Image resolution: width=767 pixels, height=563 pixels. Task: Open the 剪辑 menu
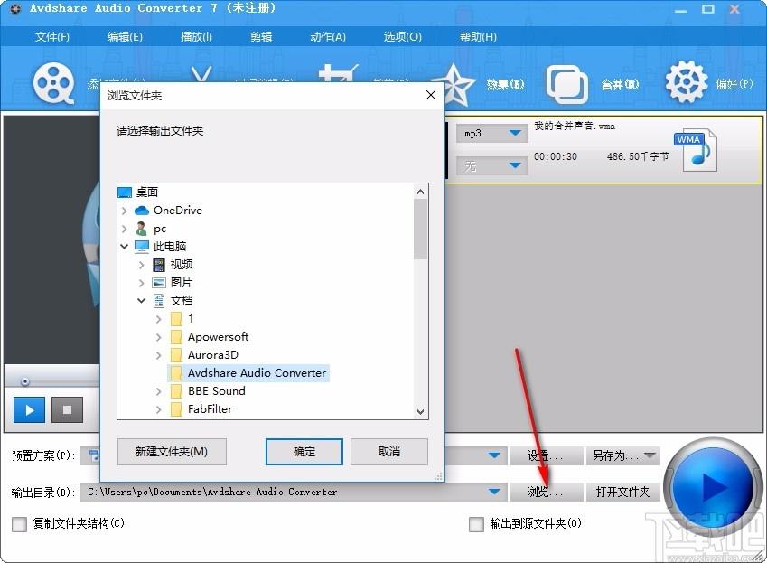[x=261, y=37]
